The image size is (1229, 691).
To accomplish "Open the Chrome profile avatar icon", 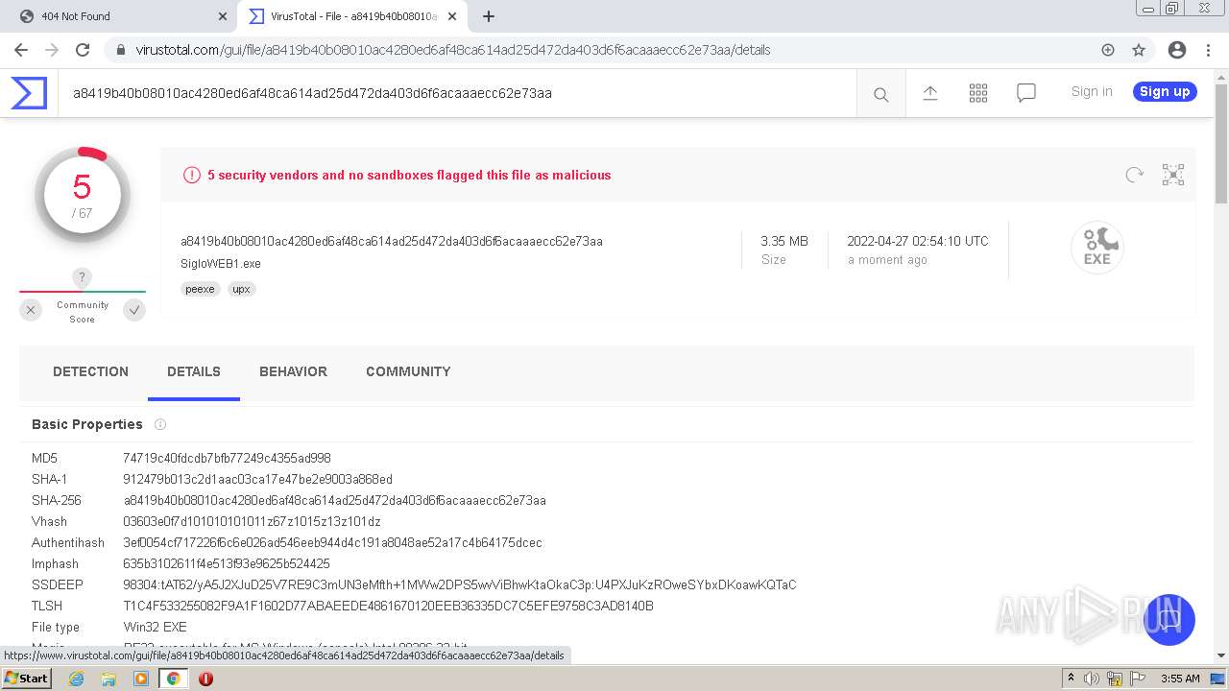I will tap(1177, 50).
